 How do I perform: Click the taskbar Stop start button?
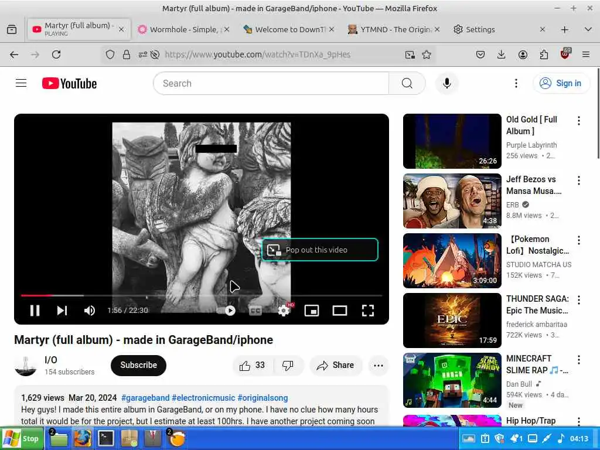click(22, 438)
